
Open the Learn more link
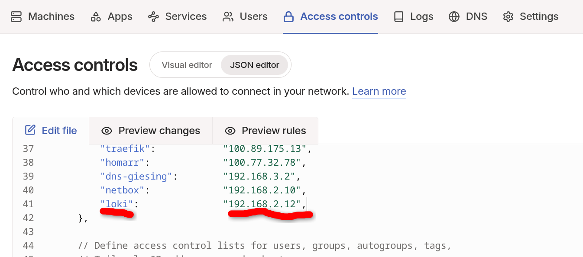pos(379,91)
